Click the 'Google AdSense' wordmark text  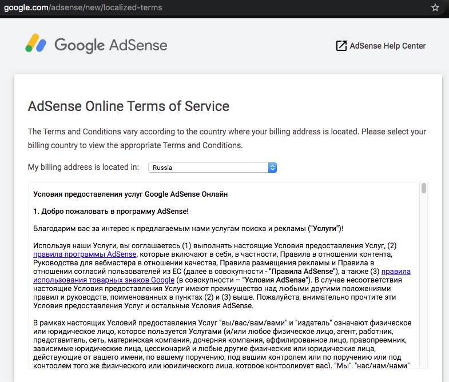click(111, 45)
